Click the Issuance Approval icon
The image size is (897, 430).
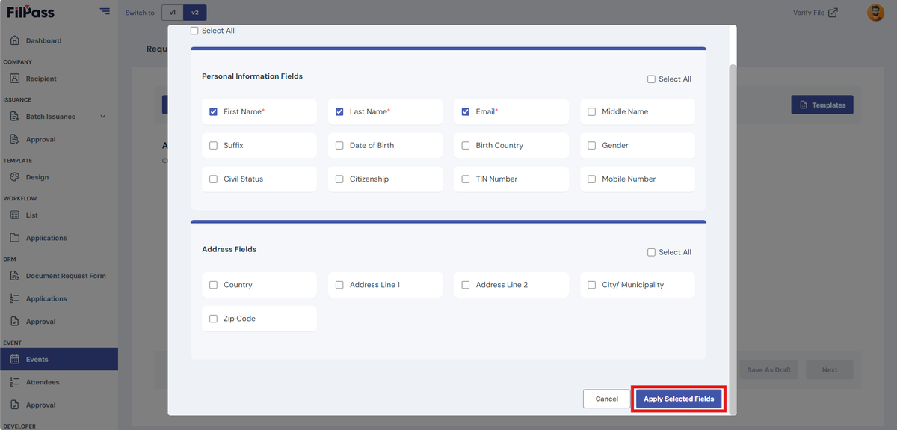[15, 139]
